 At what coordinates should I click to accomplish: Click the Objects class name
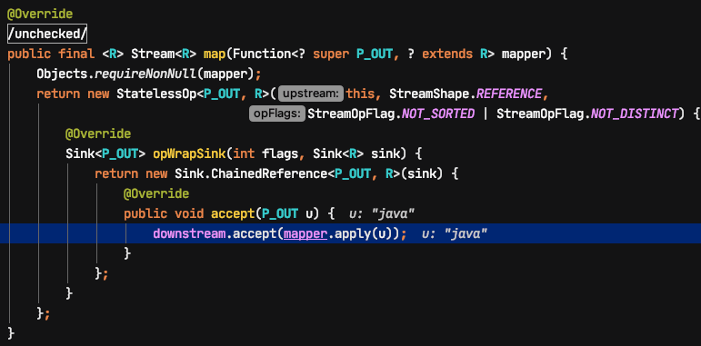pos(62,74)
